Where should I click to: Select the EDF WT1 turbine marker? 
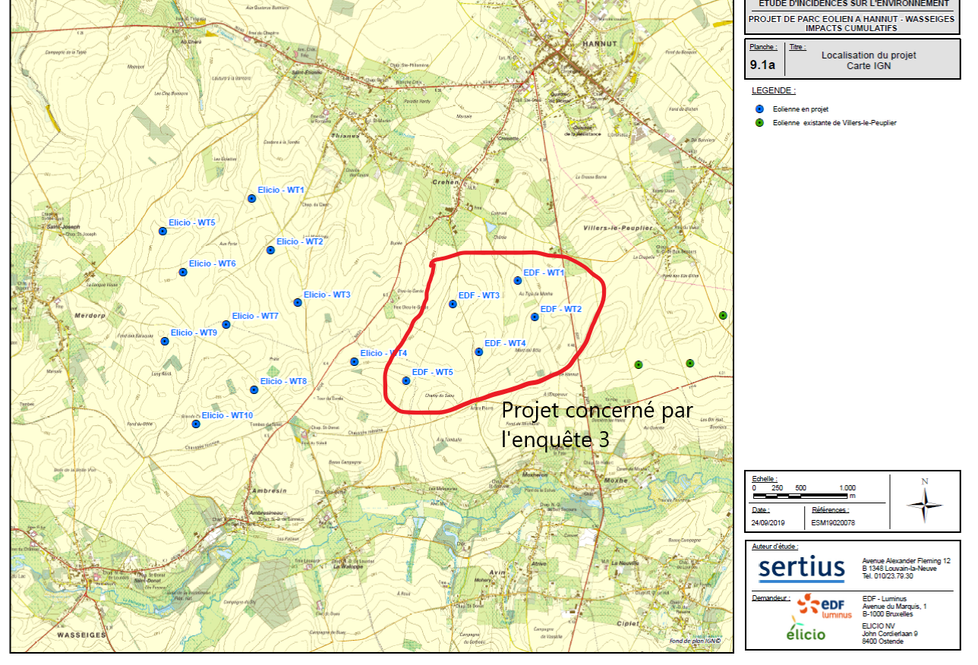point(518,280)
